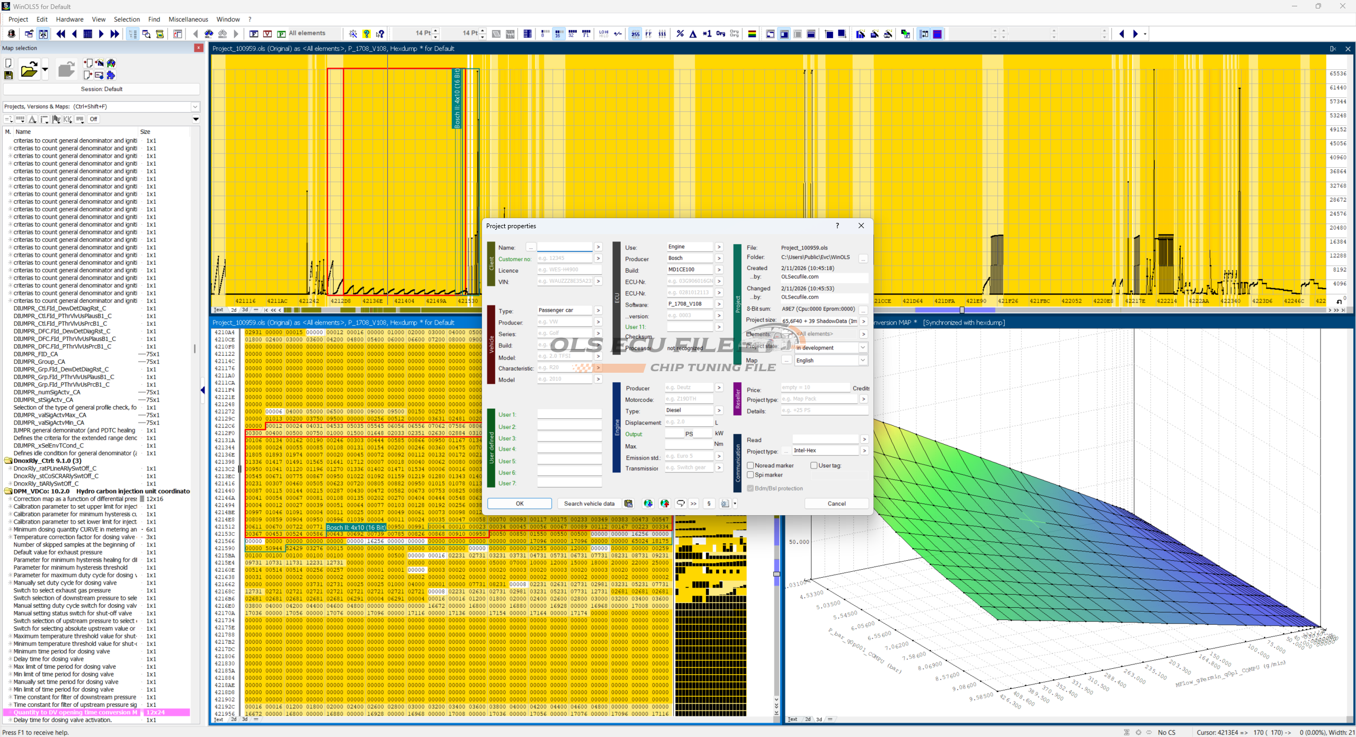Open the Miscellaneous menu

(188, 19)
